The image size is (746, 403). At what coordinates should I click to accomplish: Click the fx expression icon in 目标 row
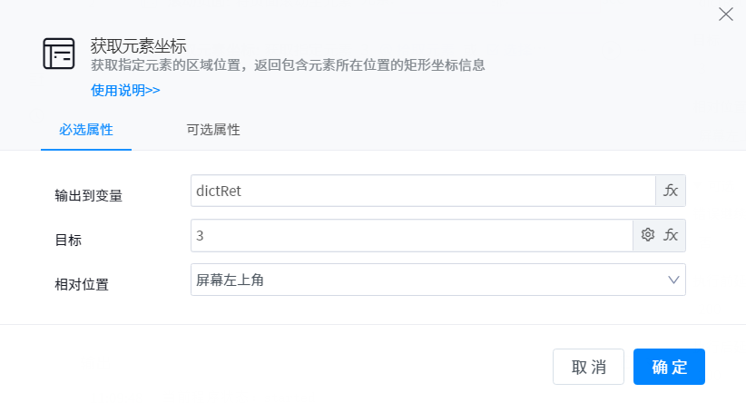672,235
